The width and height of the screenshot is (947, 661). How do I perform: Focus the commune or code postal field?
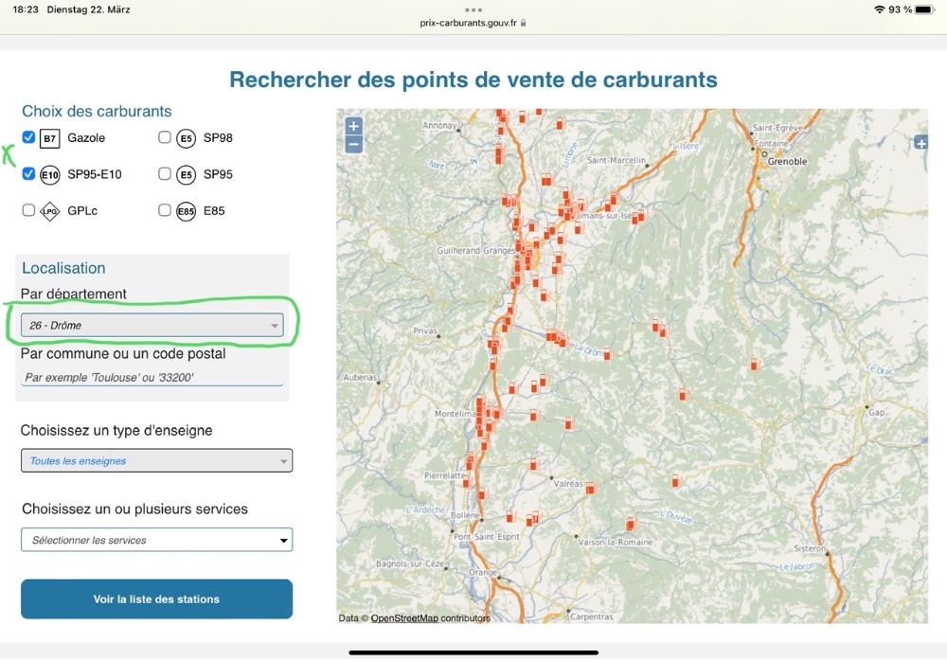(152, 377)
